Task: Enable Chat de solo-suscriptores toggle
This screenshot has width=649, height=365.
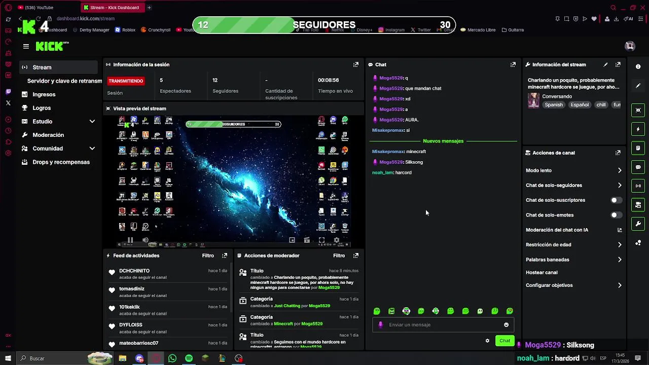Action: 616,200
